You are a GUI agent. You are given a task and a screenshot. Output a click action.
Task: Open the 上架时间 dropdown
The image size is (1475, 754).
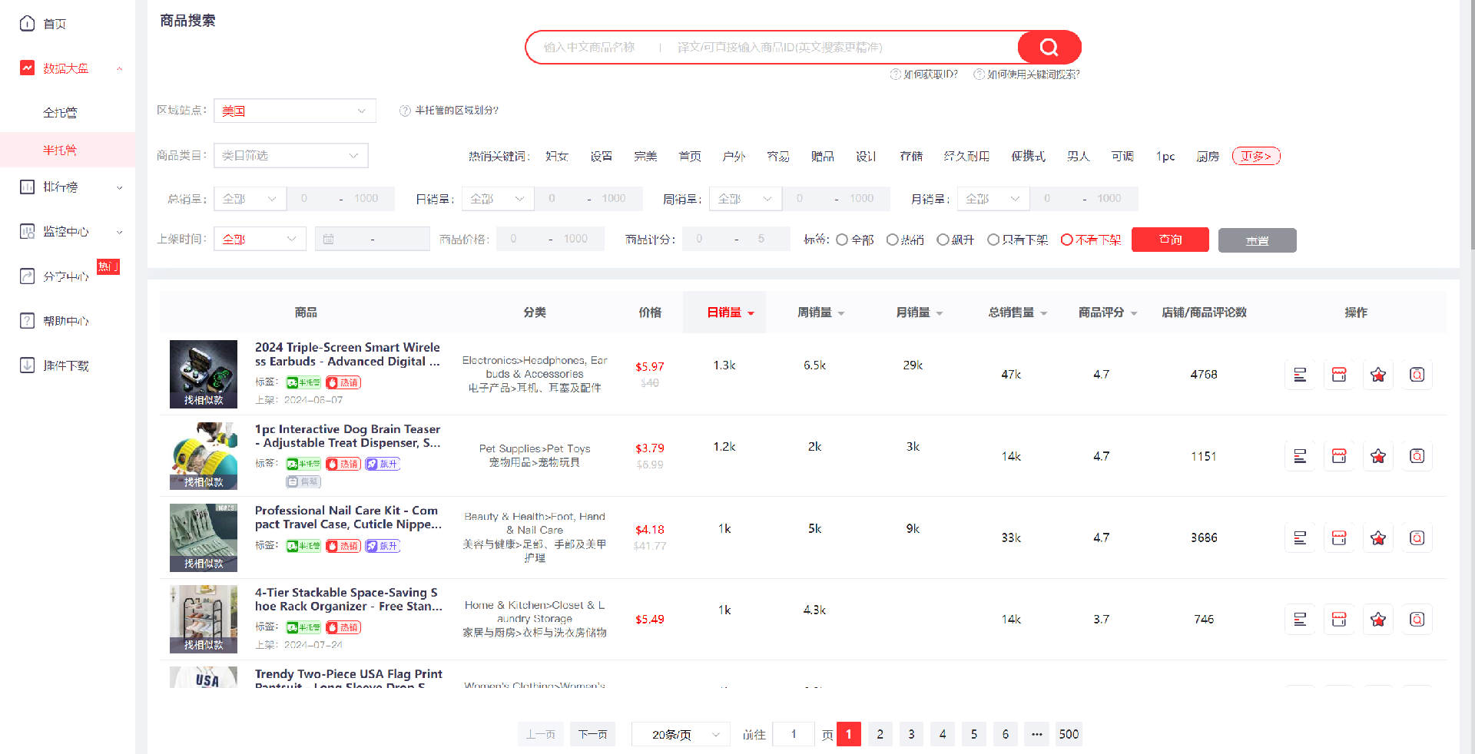tap(260, 239)
